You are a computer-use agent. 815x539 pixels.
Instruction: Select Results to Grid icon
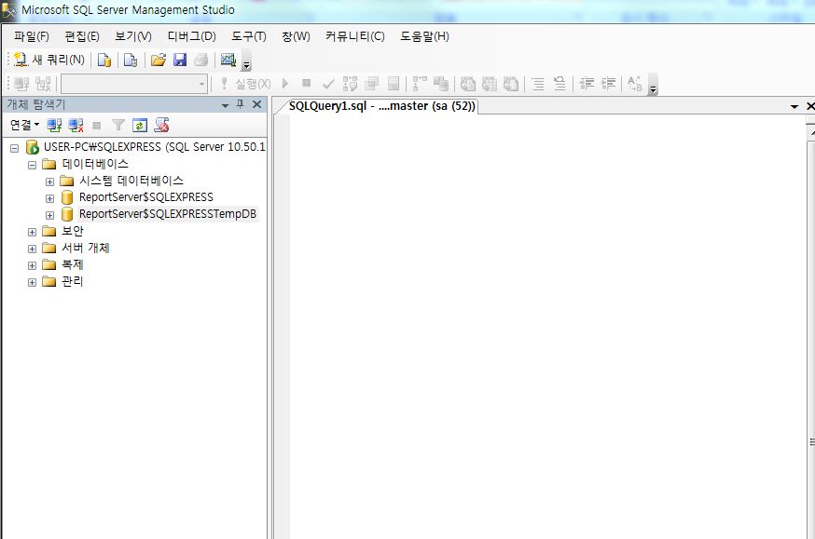490,84
